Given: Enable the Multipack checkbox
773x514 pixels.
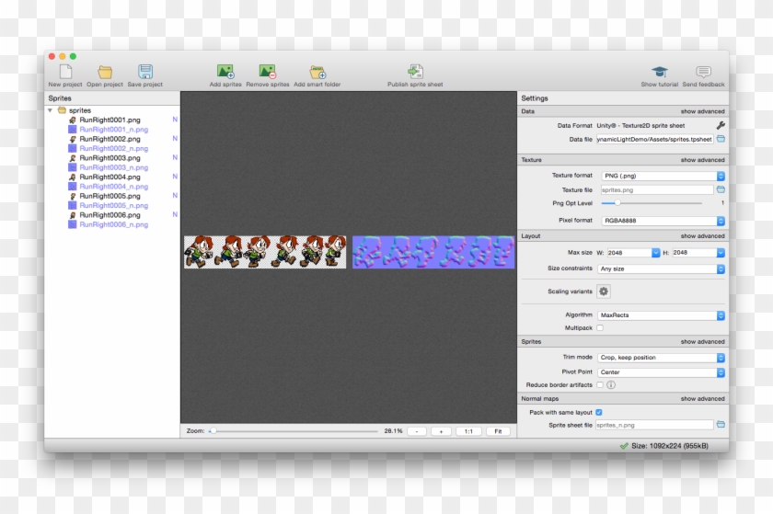Looking at the screenshot, I should (x=600, y=327).
